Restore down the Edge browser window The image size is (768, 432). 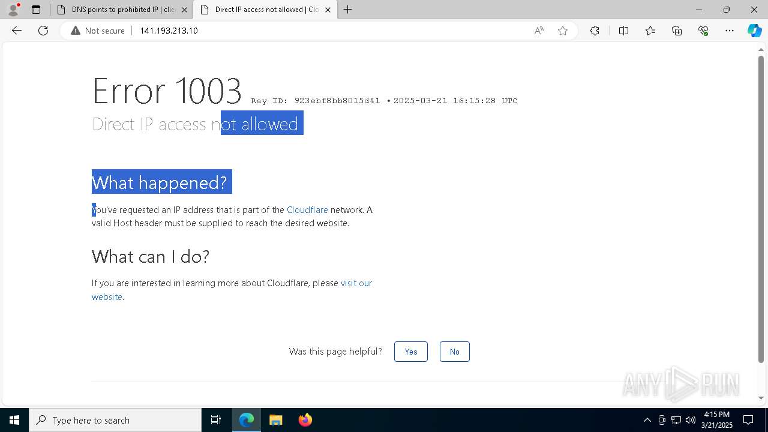727,10
